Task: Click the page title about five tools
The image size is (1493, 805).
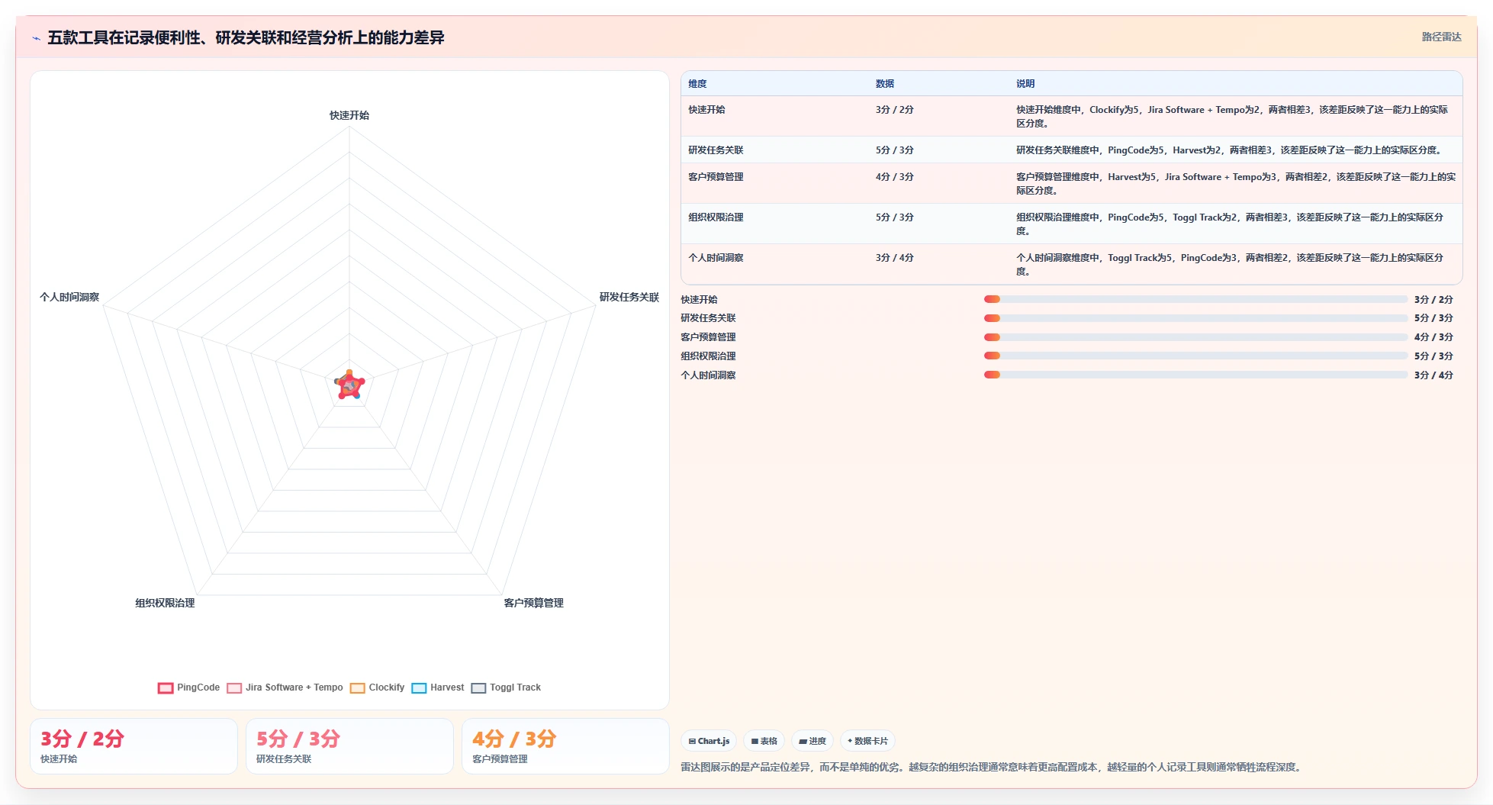Action: click(x=246, y=37)
